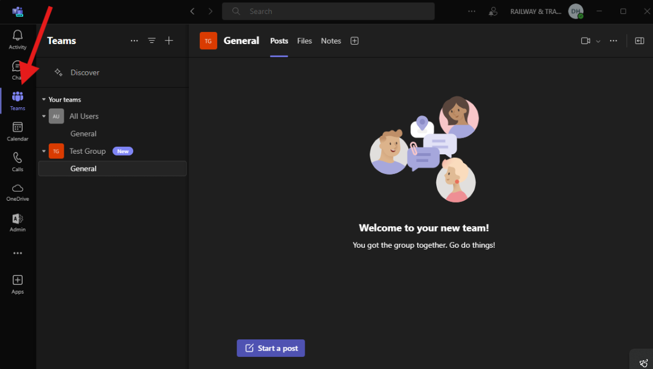This screenshot has width=653, height=369.
Task: Open the Teams view in sidebar
Action: (17, 101)
